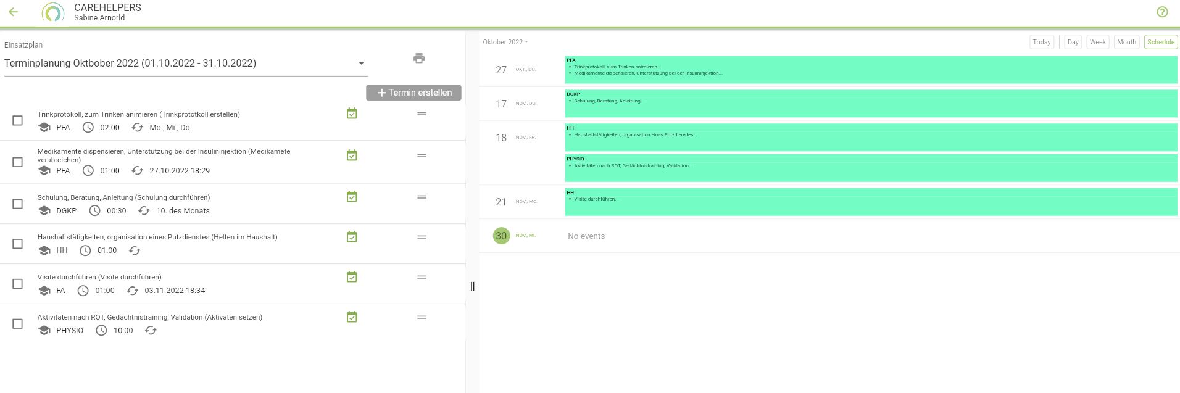The image size is (1180, 393).
Task: Tick the Trinkprotokoll task checkbox
Action: pos(18,120)
